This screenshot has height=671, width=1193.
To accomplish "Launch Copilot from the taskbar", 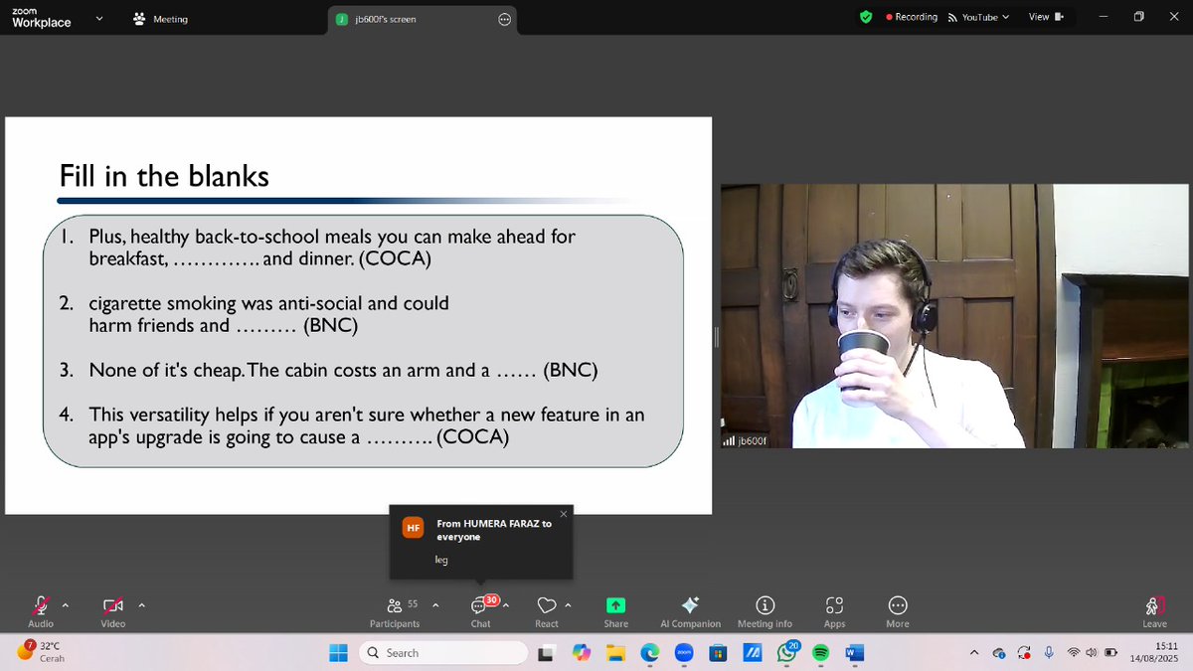I will pyautogui.click(x=582, y=653).
